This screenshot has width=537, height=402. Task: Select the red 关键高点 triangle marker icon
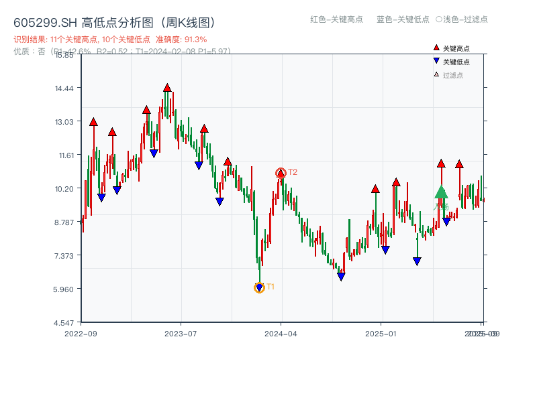click(436, 47)
